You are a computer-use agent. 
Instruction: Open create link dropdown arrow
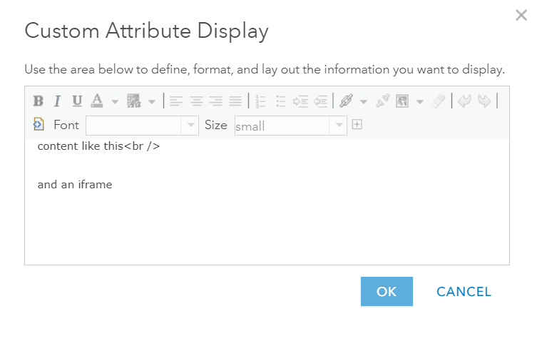[364, 102]
